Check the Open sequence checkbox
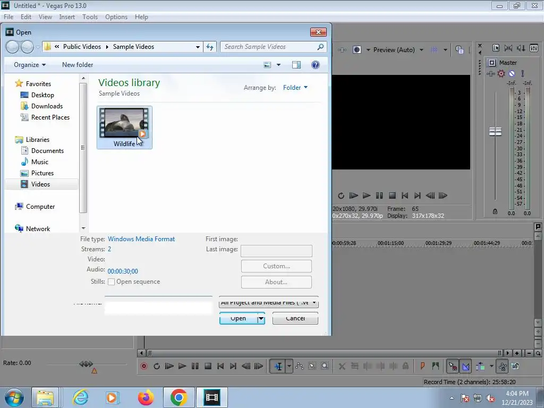Screen dimensions: 544x408 [112, 282]
